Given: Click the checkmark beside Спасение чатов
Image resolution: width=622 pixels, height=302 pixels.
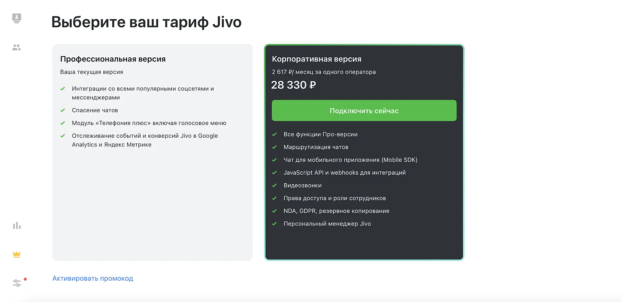Looking at the screenshot, I should click(63, 110).
